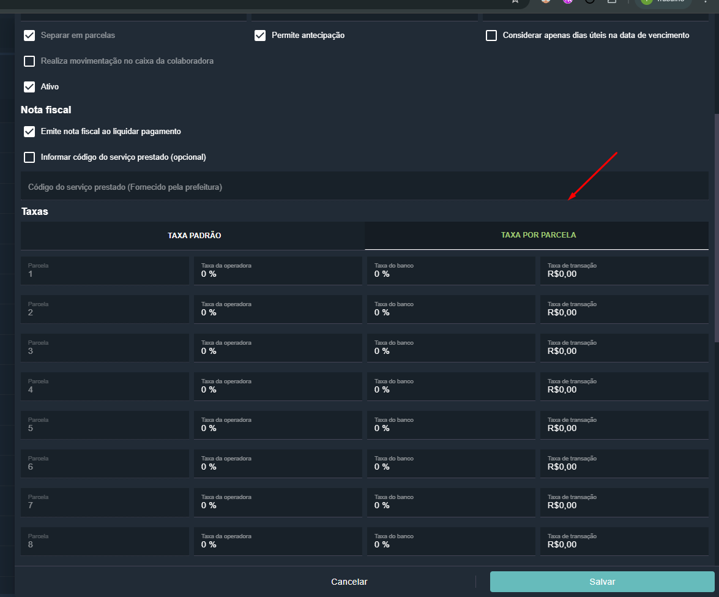Click the Parcela 3 field
Viewport: 719px width, 597px height.
(105, 348)
